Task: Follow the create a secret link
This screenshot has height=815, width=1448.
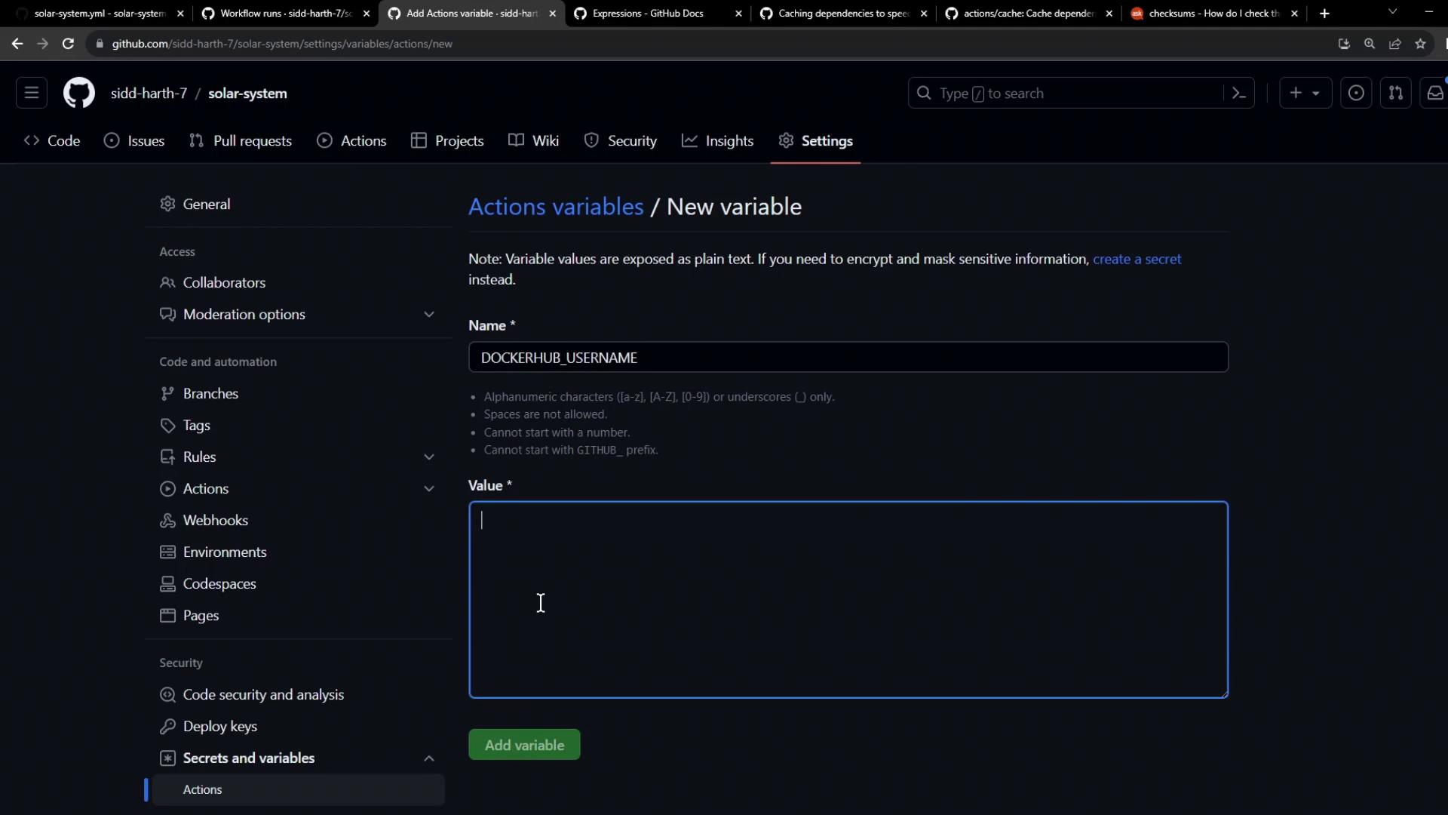Action: point(1137,259)
